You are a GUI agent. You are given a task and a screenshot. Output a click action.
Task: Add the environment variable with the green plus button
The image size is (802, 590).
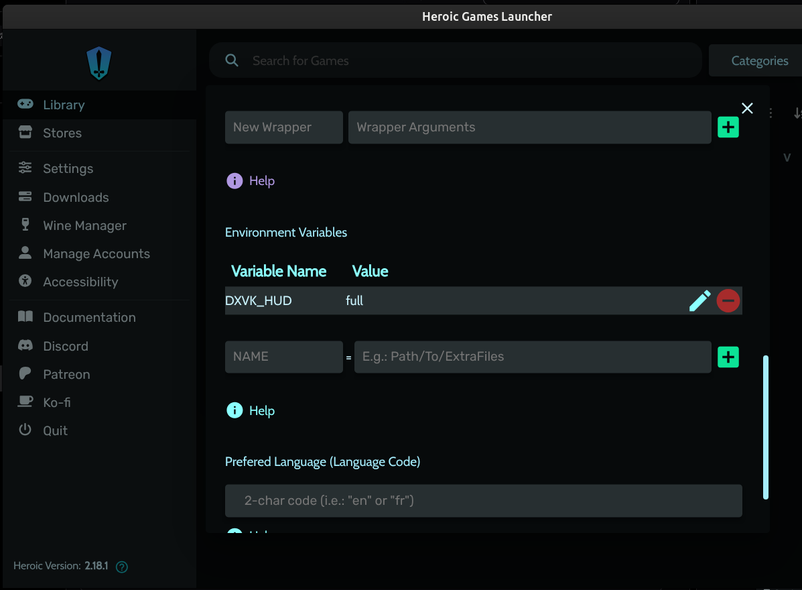[728, 357]
